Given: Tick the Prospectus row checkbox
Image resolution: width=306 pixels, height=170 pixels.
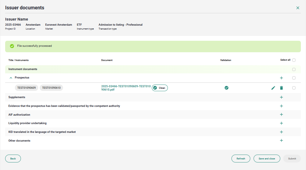Looking at the screenshot, I should coord(294,78).
